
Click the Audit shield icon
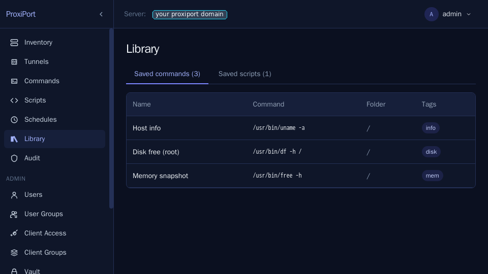14,158
